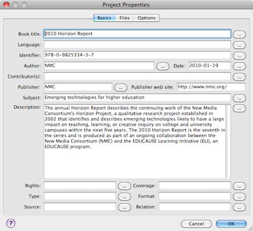Click ellipsis button for Rights field
The image size is (253, 231).
click(x=124, y=186)
